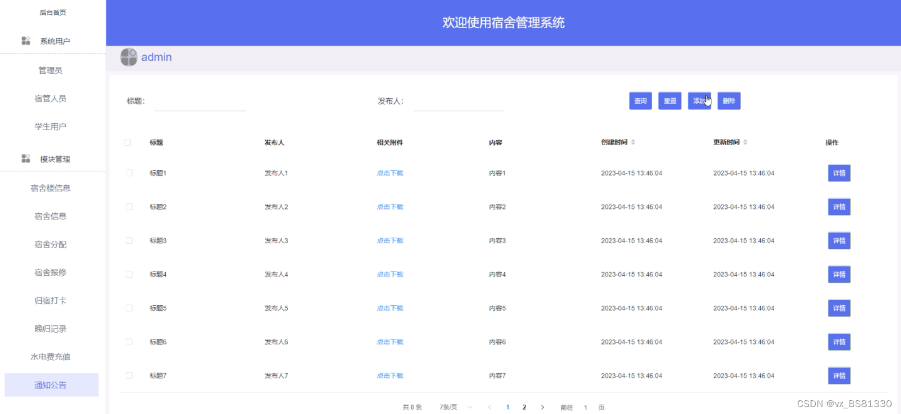Click the 查询 search button
The width and height of the screenshot is (901, 414).
[x=641, y=101]
